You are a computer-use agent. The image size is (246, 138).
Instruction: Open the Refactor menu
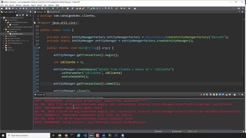[x=18, y=5]
